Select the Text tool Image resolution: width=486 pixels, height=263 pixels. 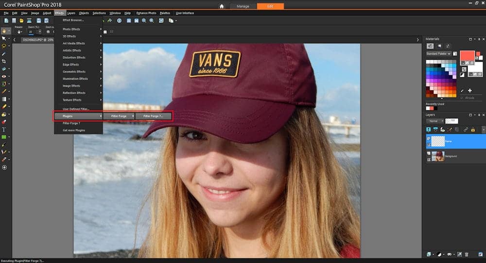click(x=4, y=130)
